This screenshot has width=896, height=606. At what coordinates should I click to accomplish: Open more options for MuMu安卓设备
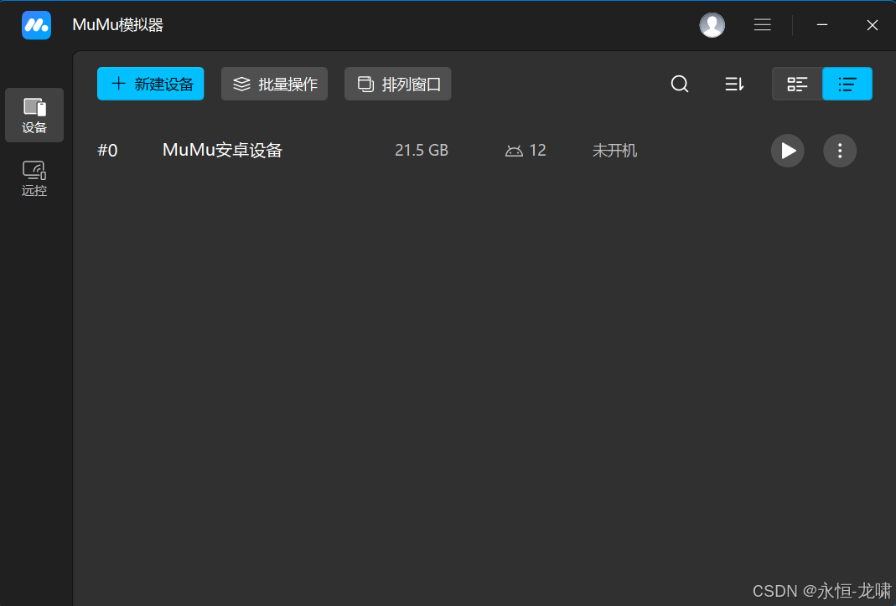tap(840, 151)
